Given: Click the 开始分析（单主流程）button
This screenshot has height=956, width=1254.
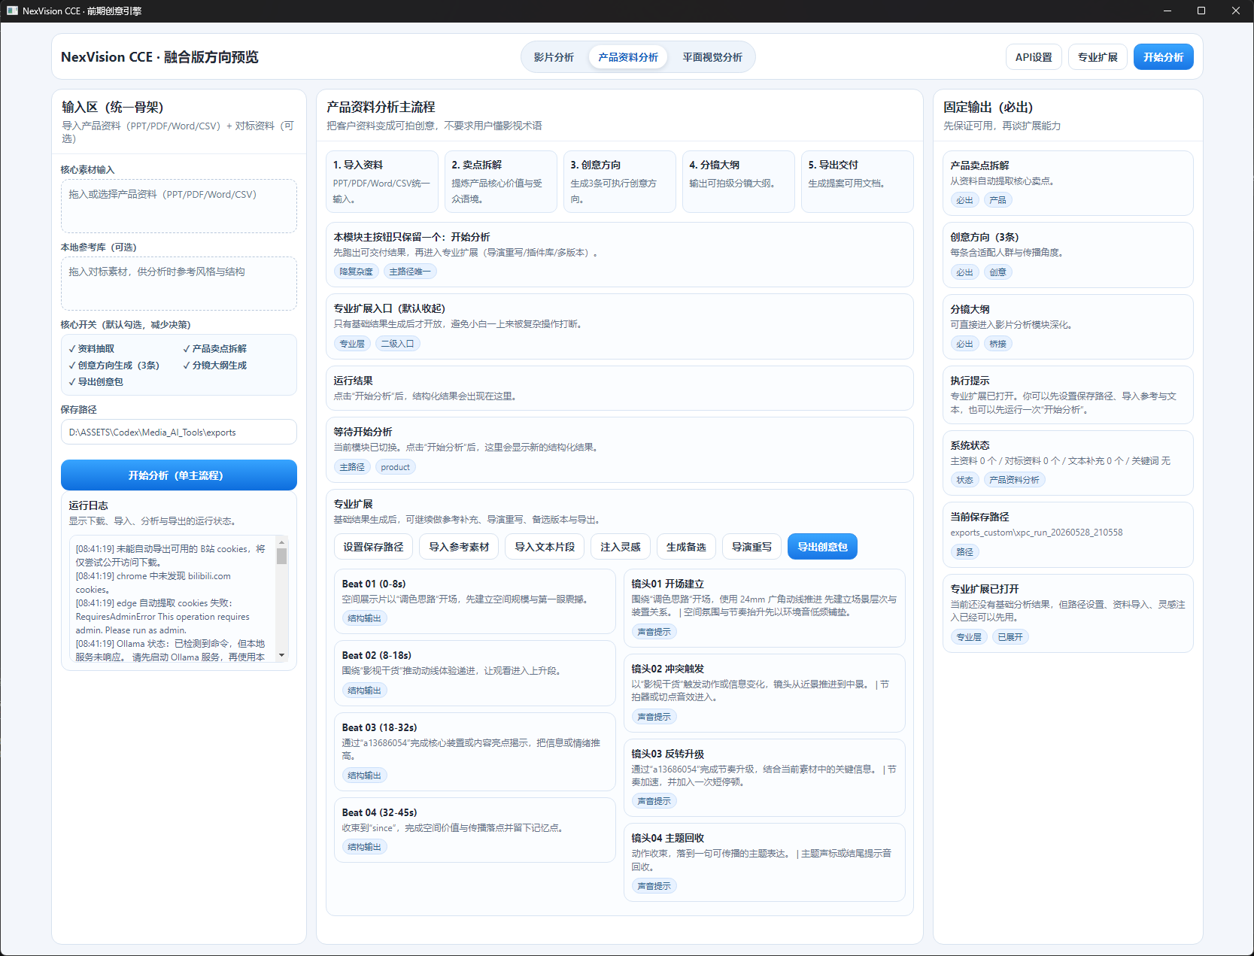Looking at the screenshot, I should coord(179,475).
